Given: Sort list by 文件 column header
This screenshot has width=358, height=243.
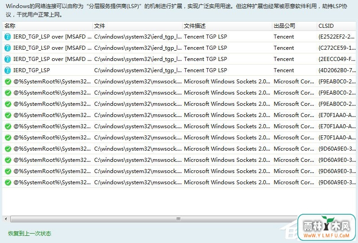Looking at the screenshot, I should (x=137, y=26).
